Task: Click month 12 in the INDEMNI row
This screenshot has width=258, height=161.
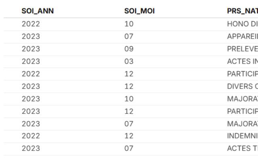Action: click(129, 136)
